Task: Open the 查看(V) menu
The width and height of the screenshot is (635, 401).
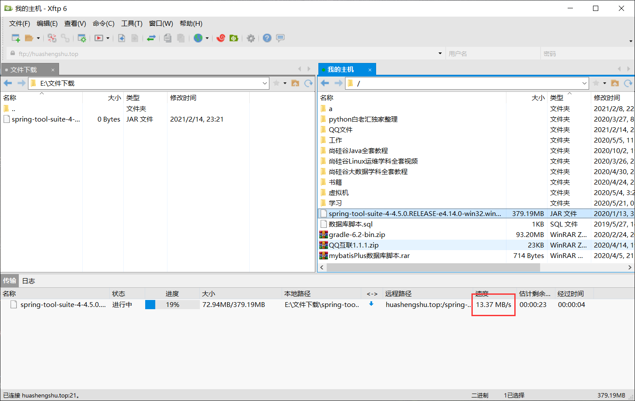Action: (75, 24)
